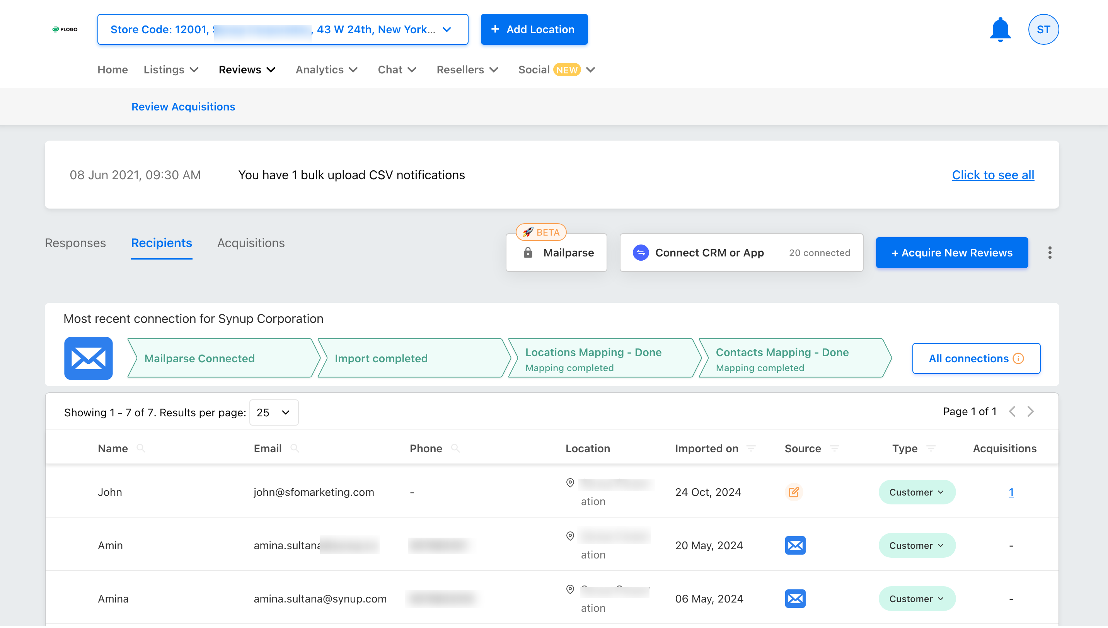Image resolution: width=1108 pixels, height=628 pixels.
Task: Click the Email column search icon
Action: click(294, 448)
